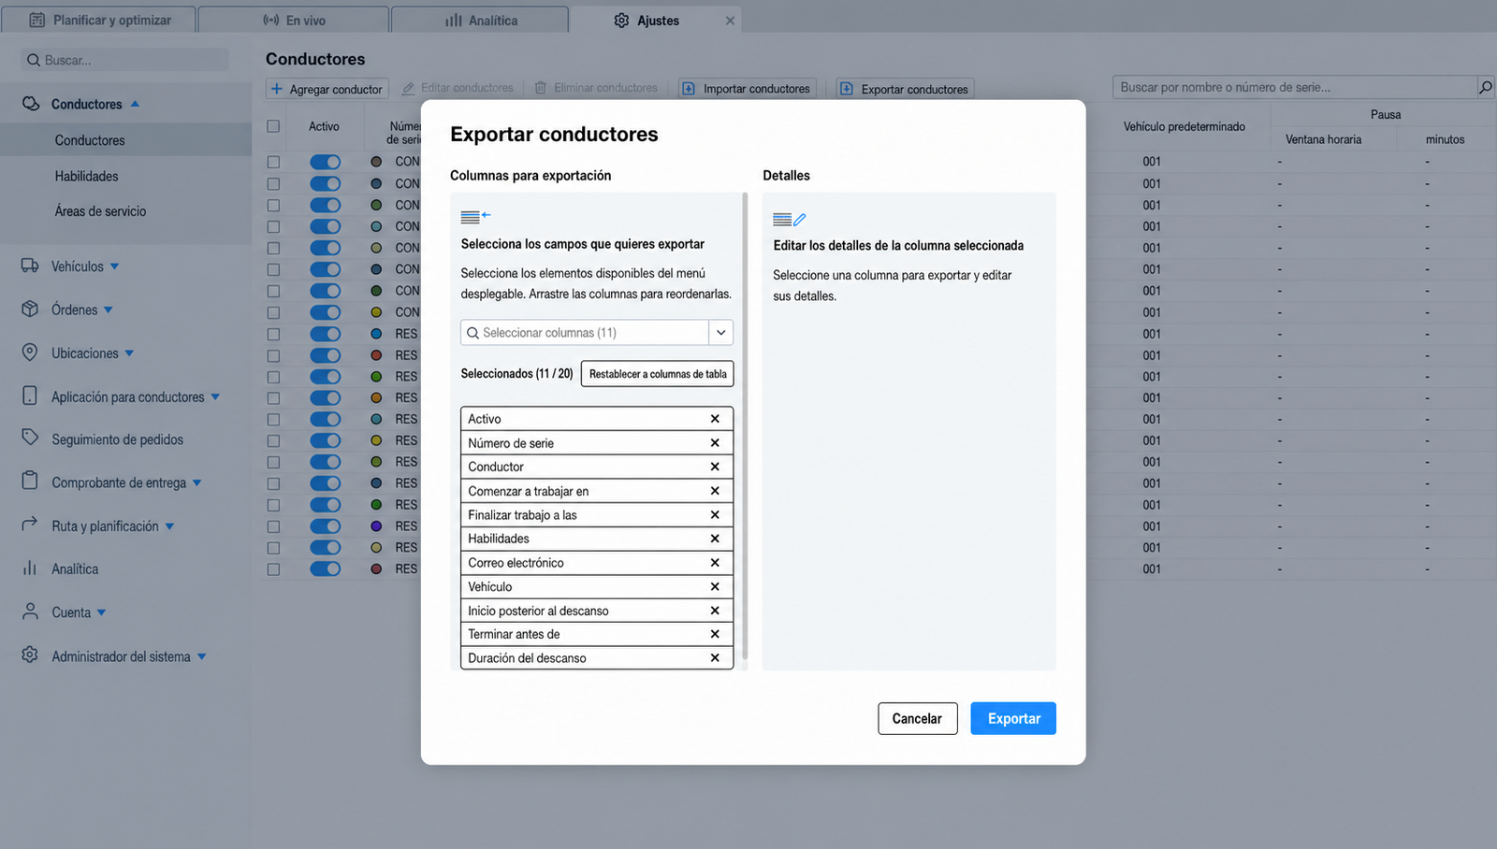
Task: Remove Comenzar a trabajar en column
Action: click(715, 491)
